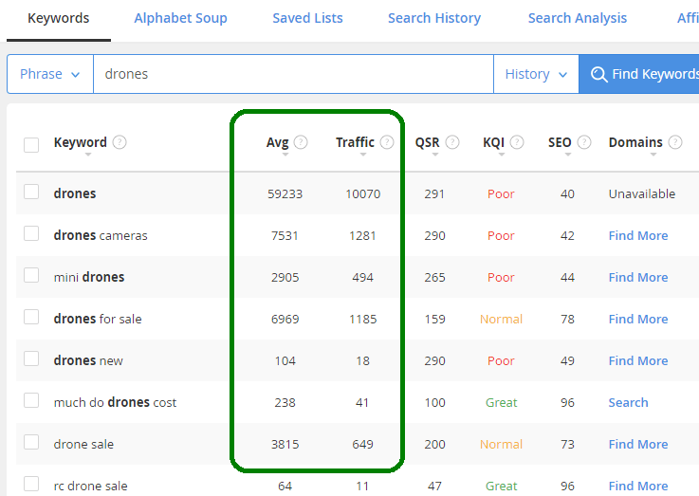699x496 pixels.
Task: Go to the Search Analysis tab
Action: 578,18
